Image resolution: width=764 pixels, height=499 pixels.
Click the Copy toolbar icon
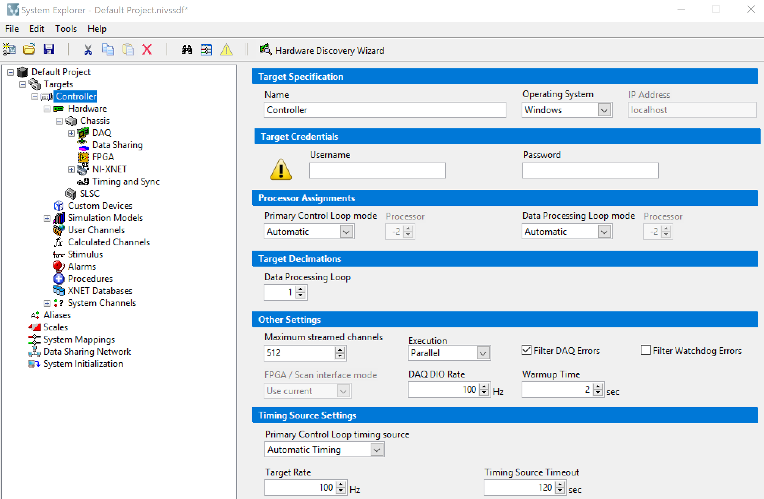(x=108, y=49)
